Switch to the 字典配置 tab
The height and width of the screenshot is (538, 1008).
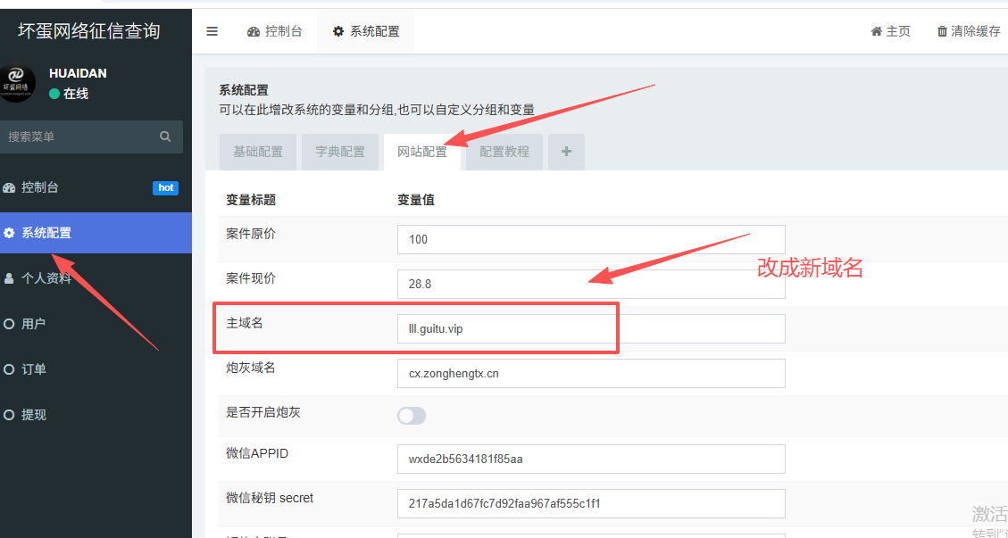coord(340,152)
